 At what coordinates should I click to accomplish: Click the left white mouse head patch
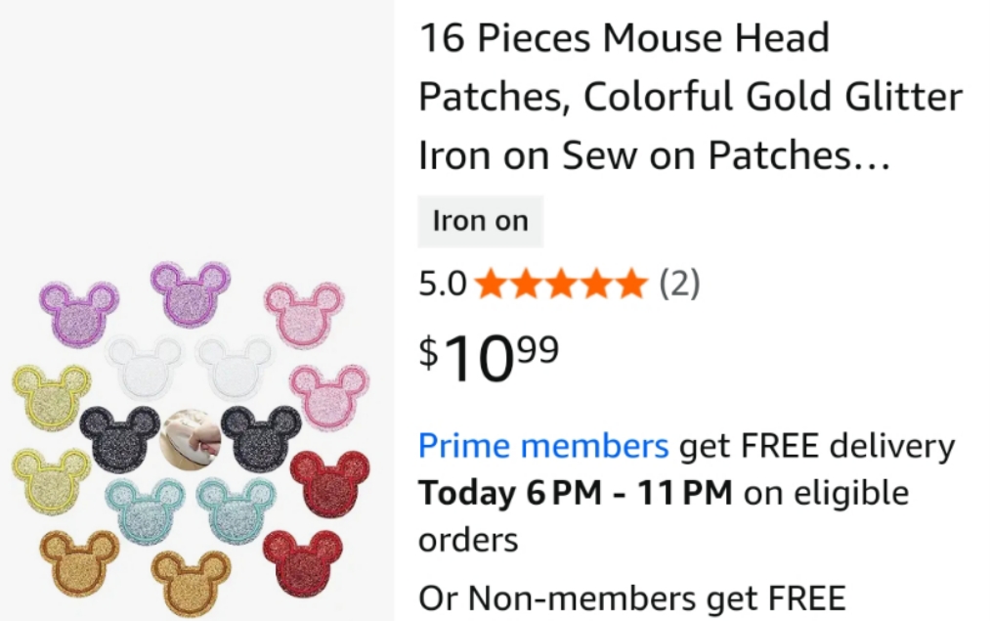tap(144, 367)
